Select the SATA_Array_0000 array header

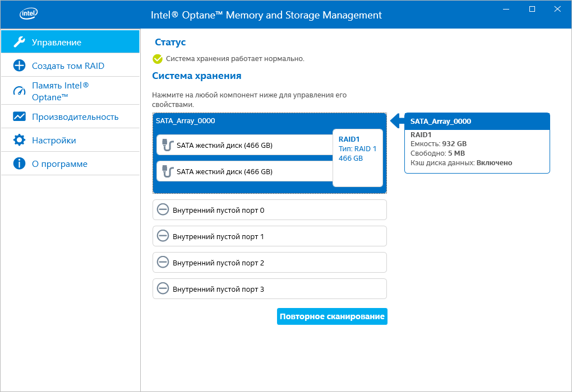[186, 120]
